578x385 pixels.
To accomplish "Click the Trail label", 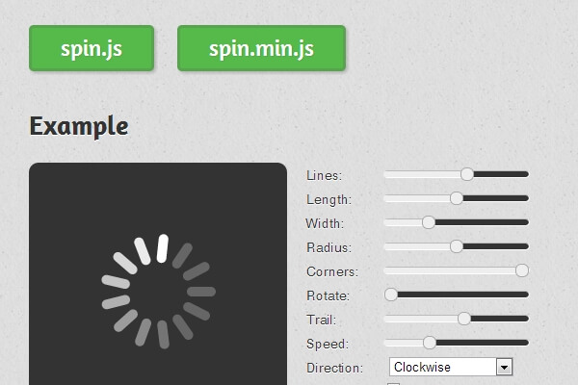I will click(x=321, y=320).
